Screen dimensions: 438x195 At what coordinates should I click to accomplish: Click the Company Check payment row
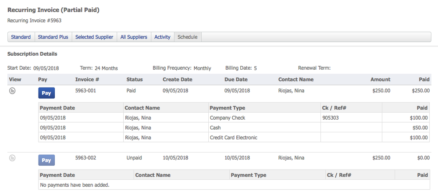pos(228,118)
